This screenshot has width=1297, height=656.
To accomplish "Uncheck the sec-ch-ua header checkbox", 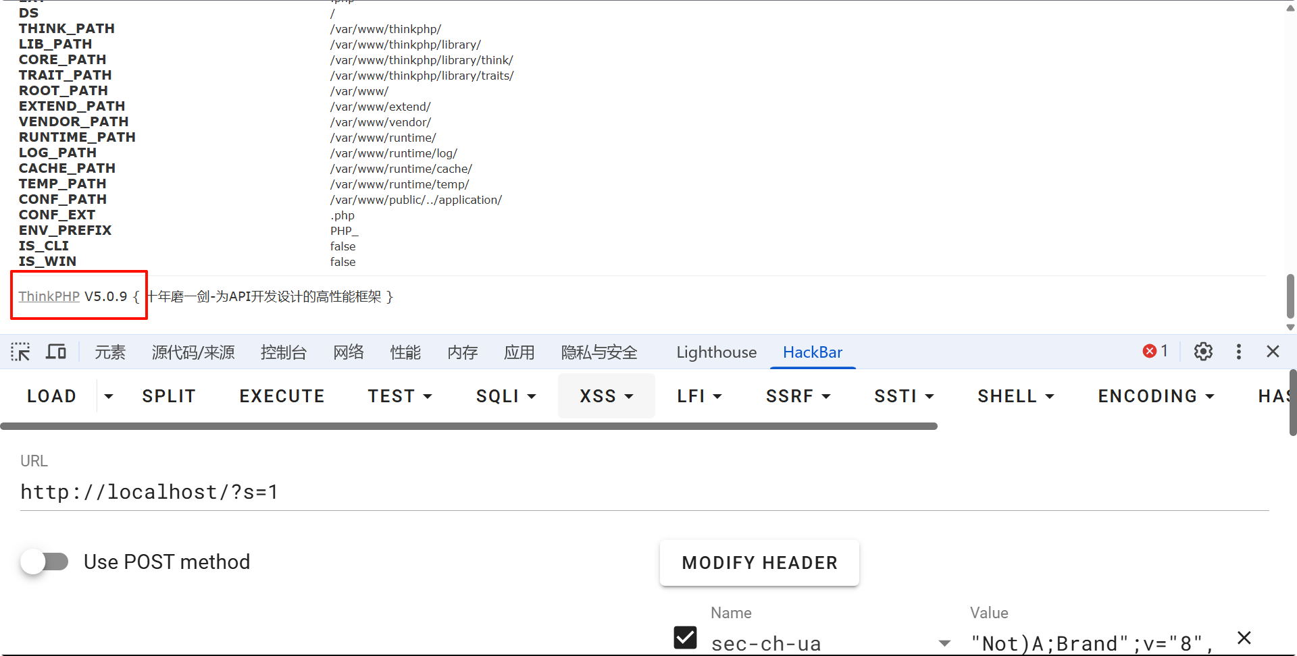I will point(685,638).
